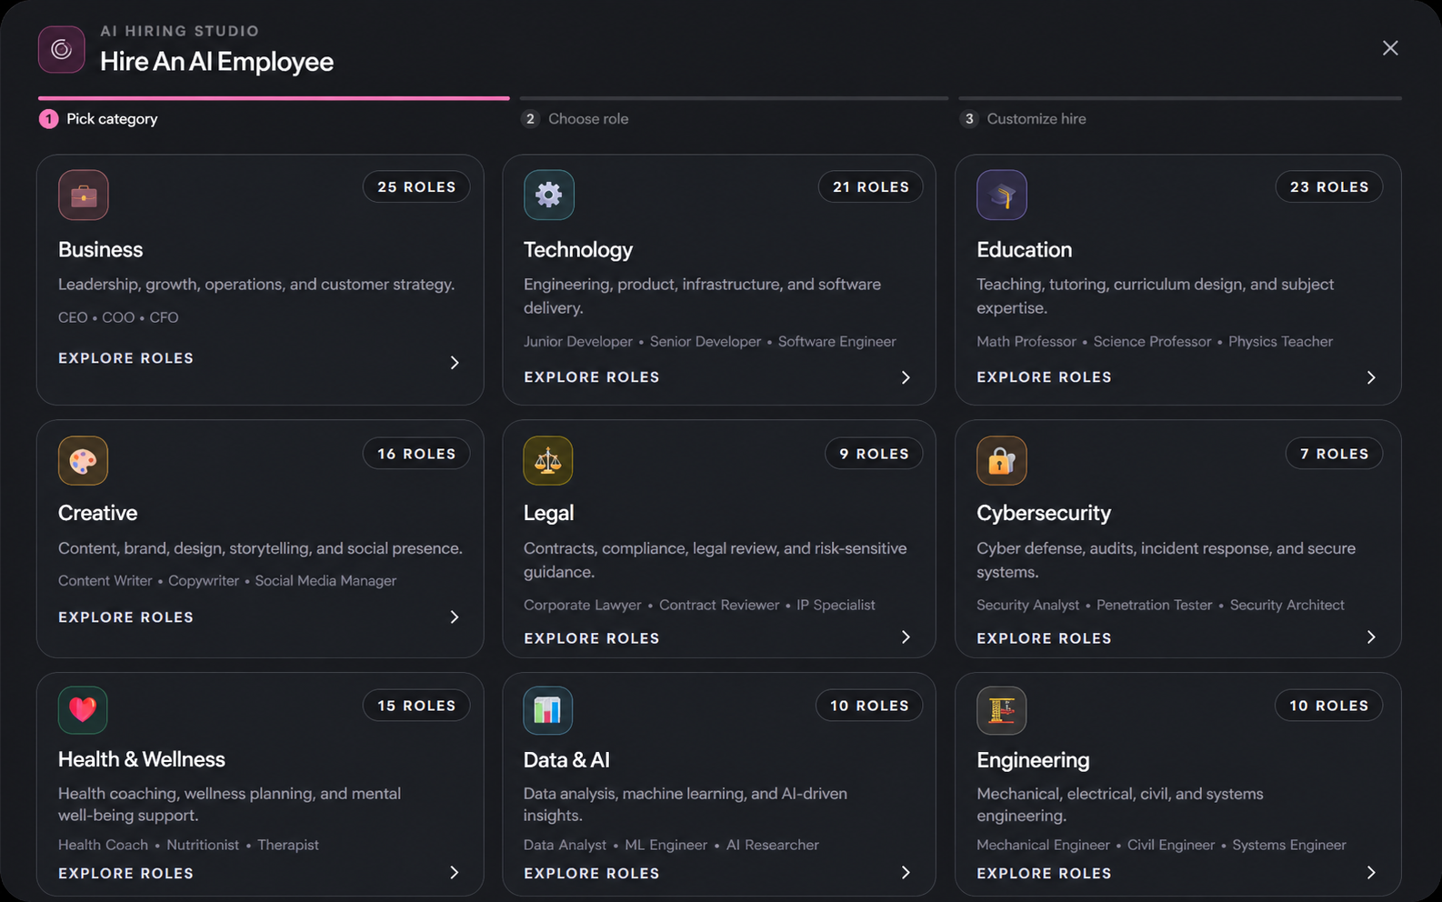Viewport: 1442px width, 902px height.
Task: Click the Legal card title
Action: 548,514
